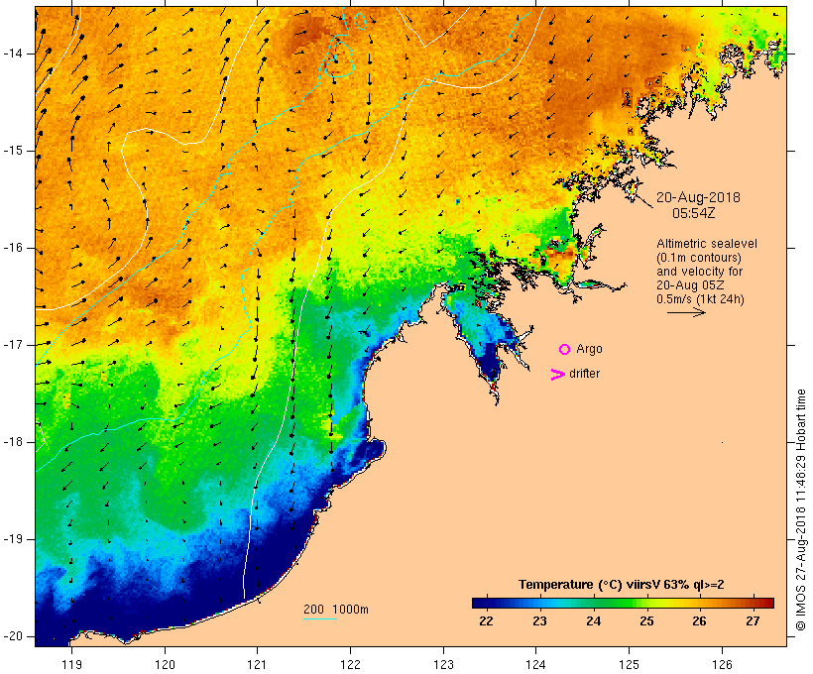Click the colorbar label 25

click(x=646, y=621)
